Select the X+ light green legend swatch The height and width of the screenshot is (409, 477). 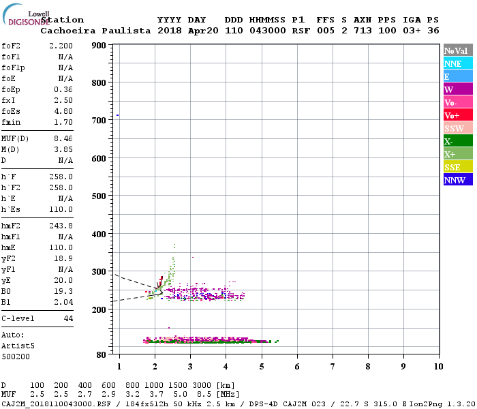click(x=458, y=153)
